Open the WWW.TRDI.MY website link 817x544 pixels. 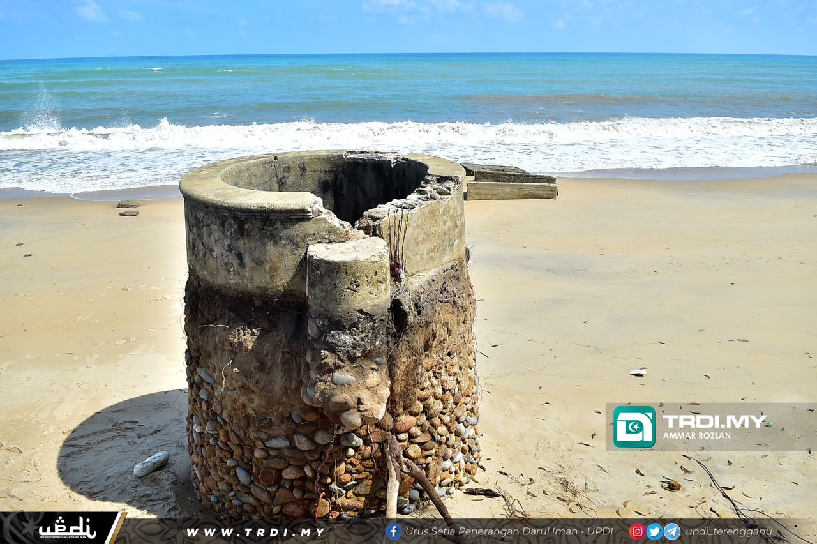coord(255,532)
